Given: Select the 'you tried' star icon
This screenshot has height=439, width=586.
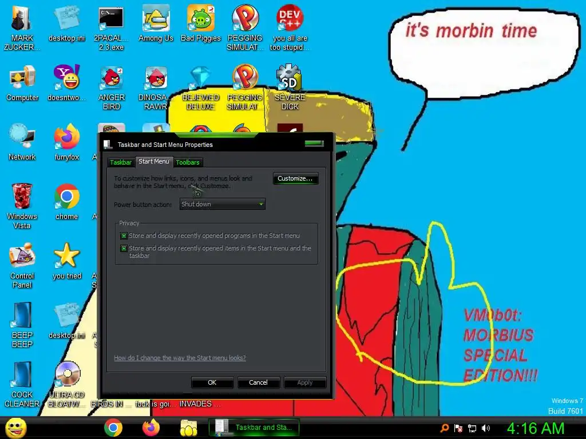Looking at the screenshot, I should pyautogui.click(x=66, y=261).
